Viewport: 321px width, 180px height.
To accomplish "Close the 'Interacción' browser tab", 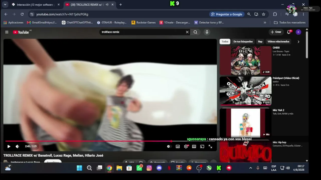I will point(59,4).
